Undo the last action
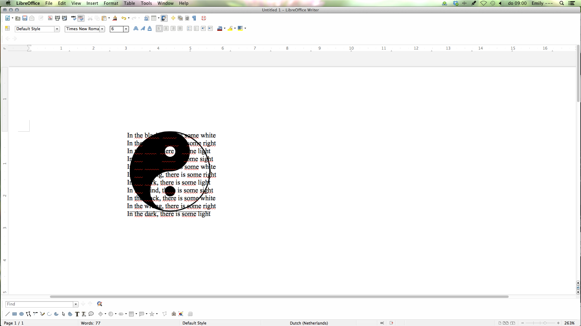 (x=123, y=18)
